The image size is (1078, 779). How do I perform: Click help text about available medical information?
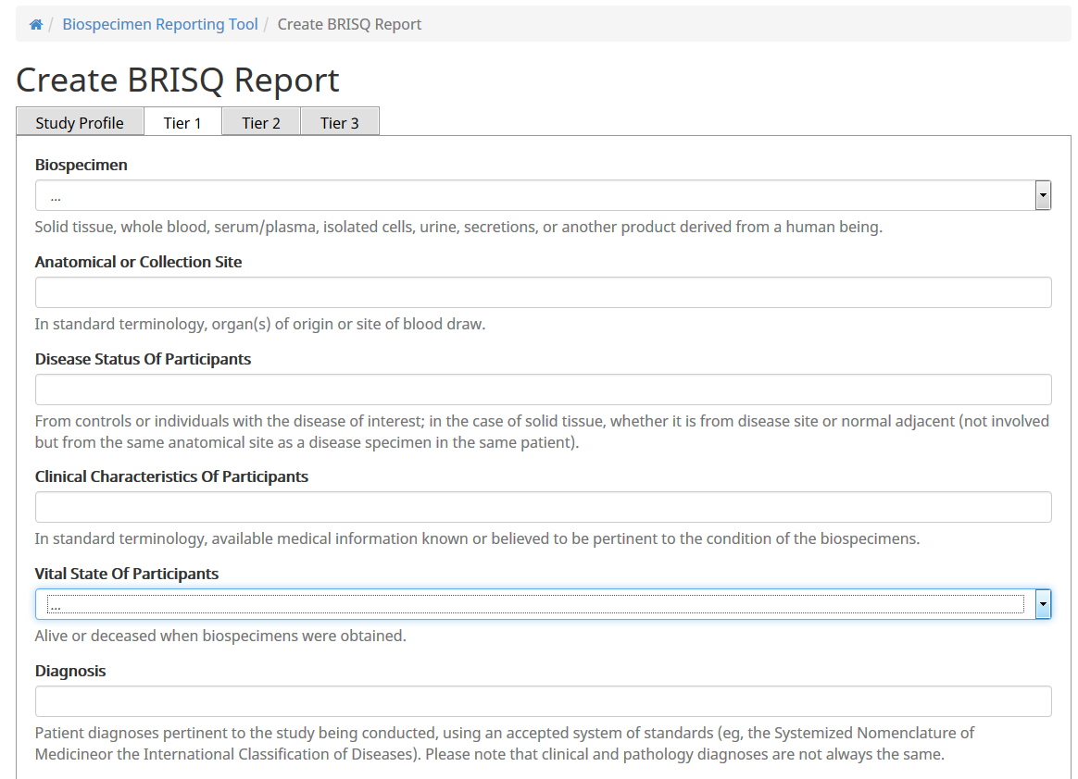point(477,538)
